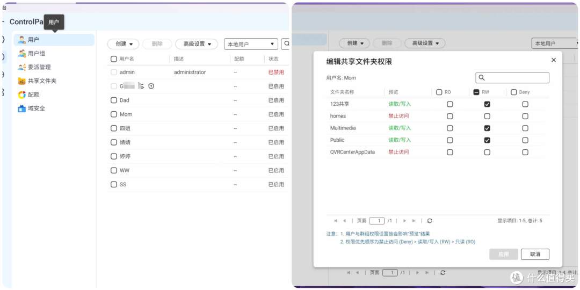Open the 用户组 sidebar section
This screenshot has width=580, height=290.
coord(54,53)
